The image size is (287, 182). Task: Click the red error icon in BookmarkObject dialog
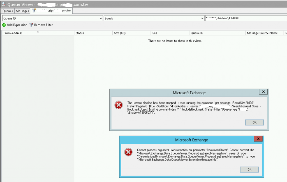pos(128,152)
